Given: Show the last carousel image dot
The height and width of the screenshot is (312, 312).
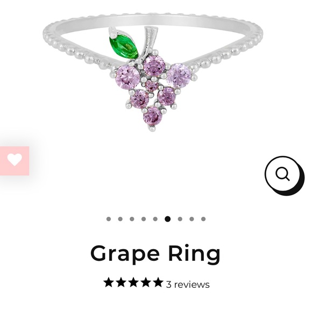Looking at the screenshot, I should [203, 219].
